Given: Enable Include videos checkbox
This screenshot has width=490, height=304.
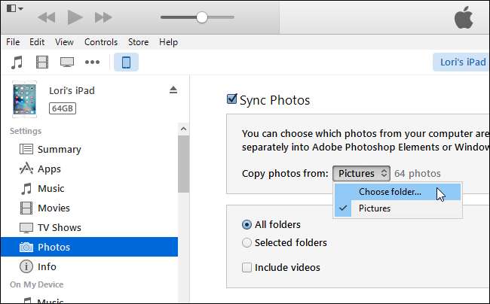Looking at the screenshot, I should [x=247, y=267].
